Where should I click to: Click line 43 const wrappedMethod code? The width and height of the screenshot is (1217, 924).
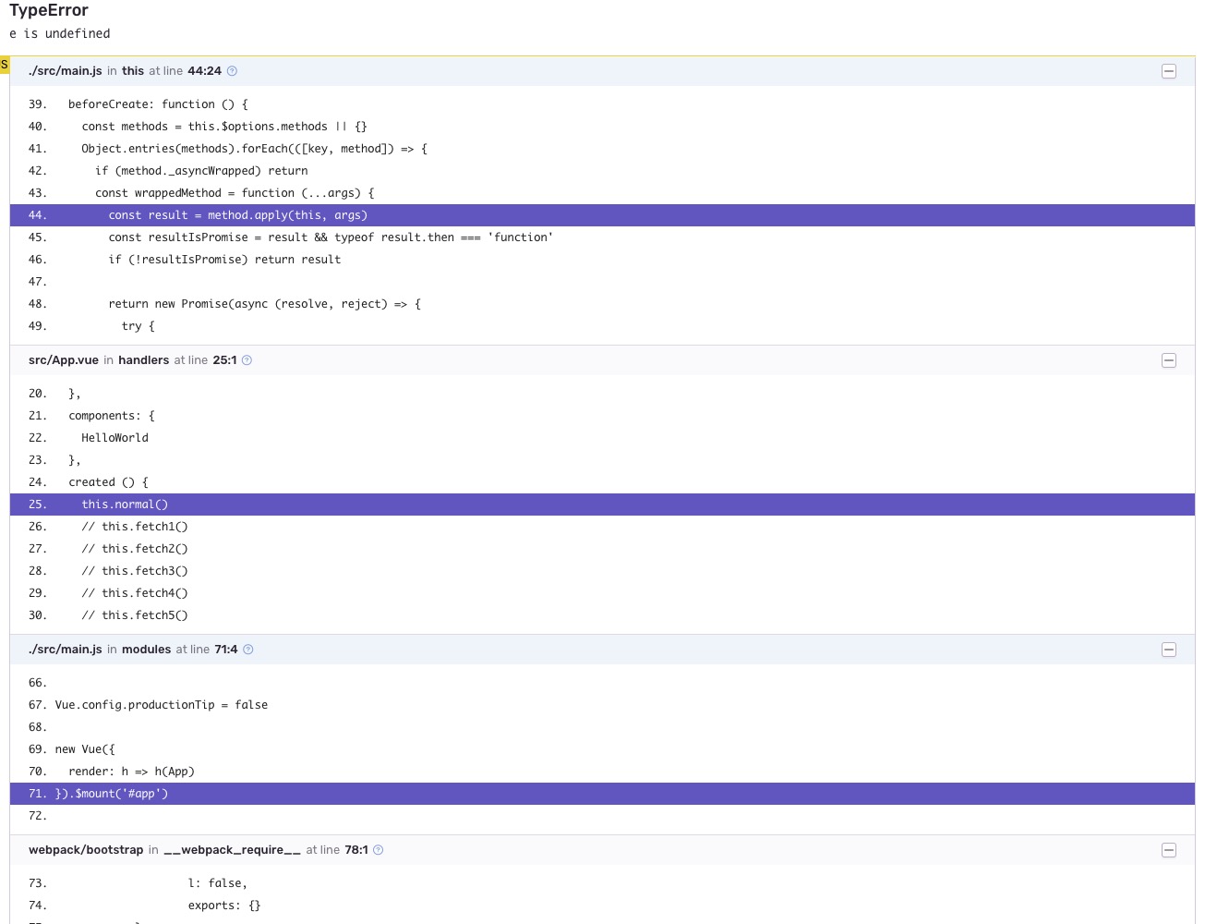click(235, 193)
